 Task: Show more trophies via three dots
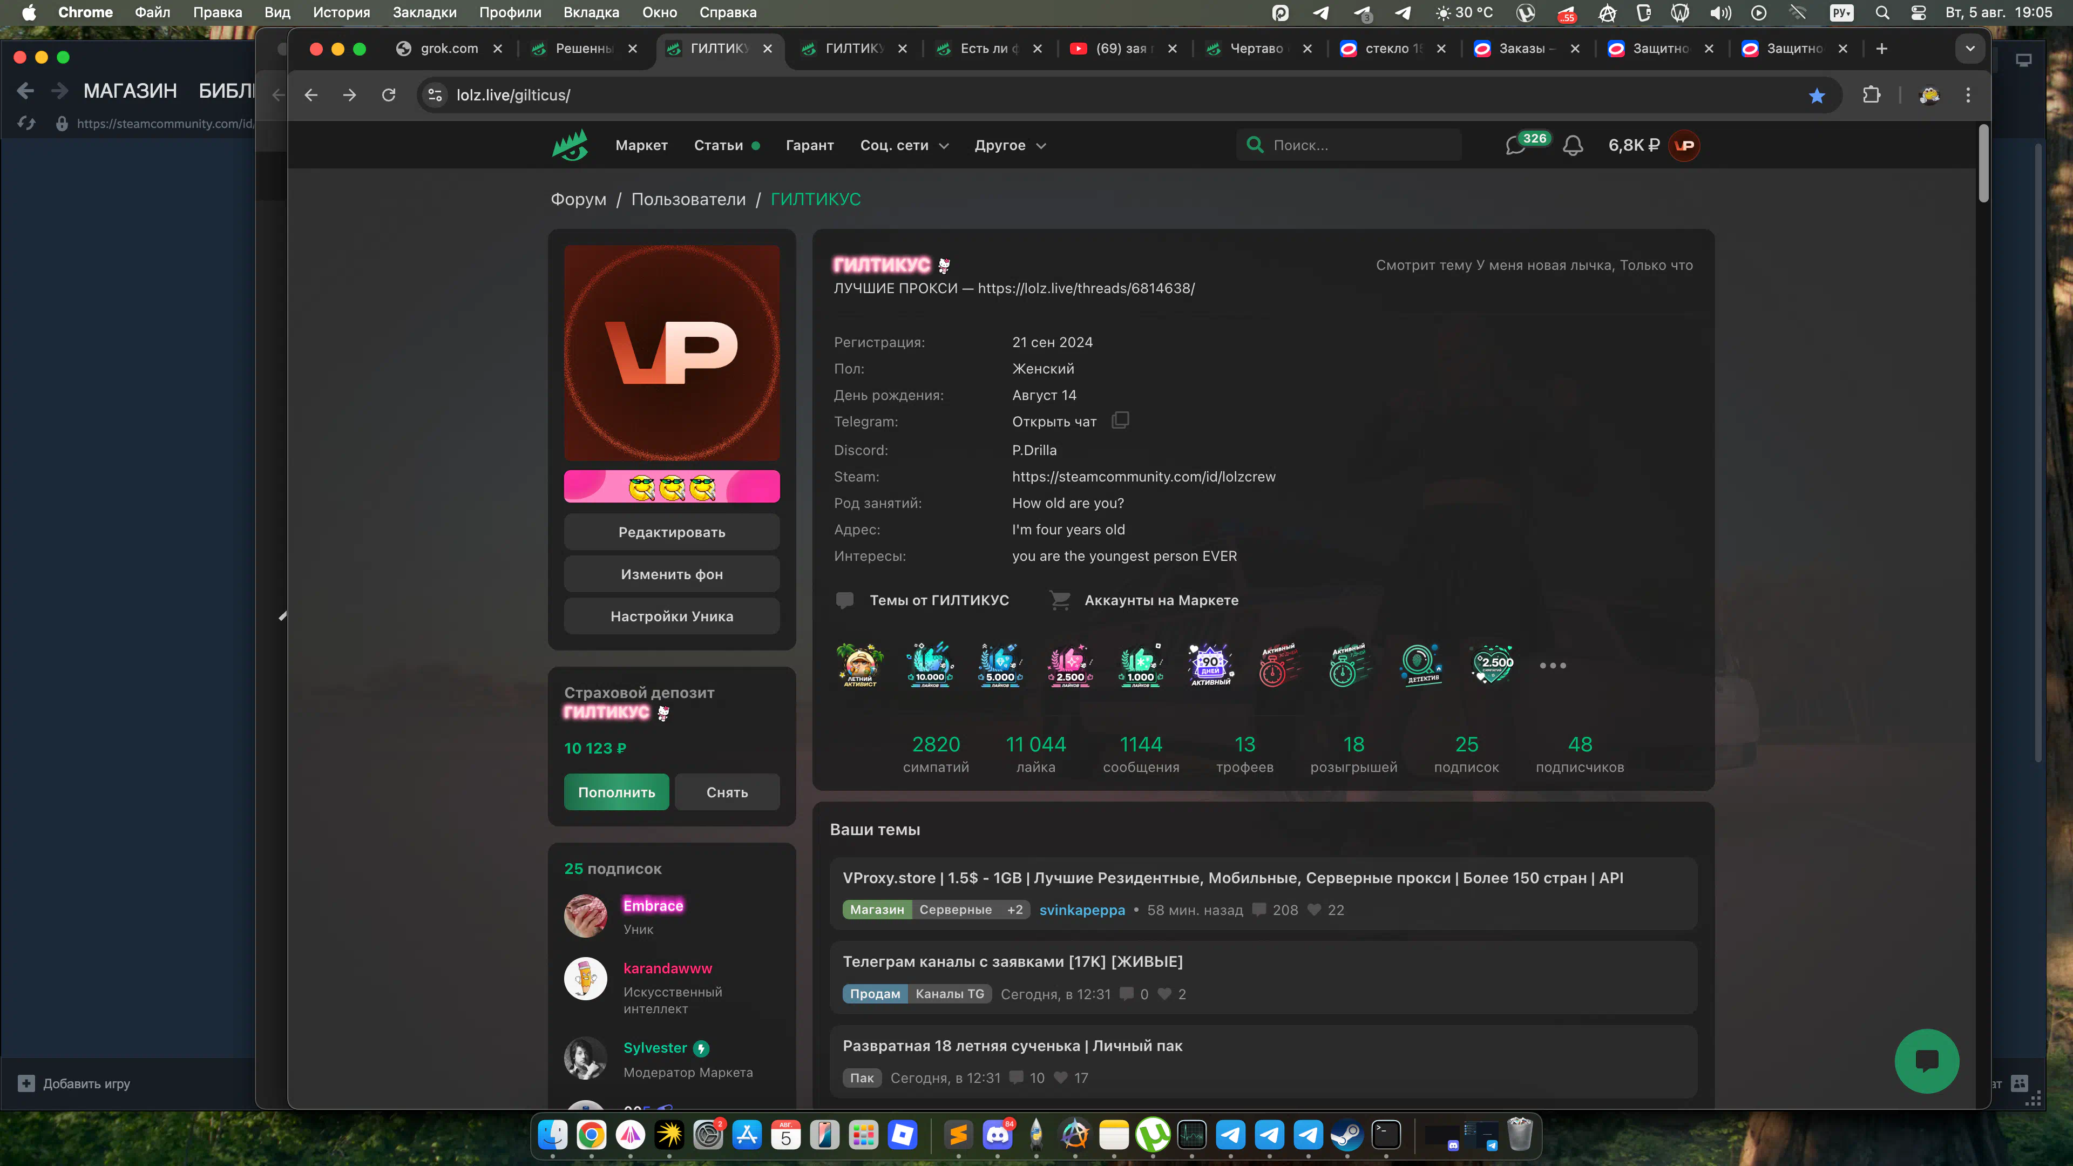point(1553,666)
